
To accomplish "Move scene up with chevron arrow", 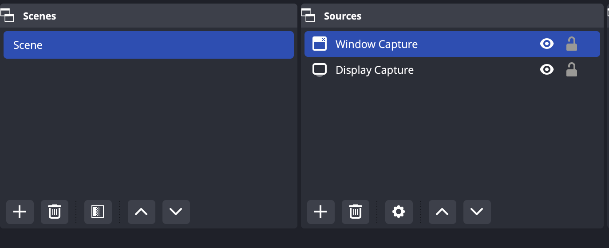I will click(142, 212).
